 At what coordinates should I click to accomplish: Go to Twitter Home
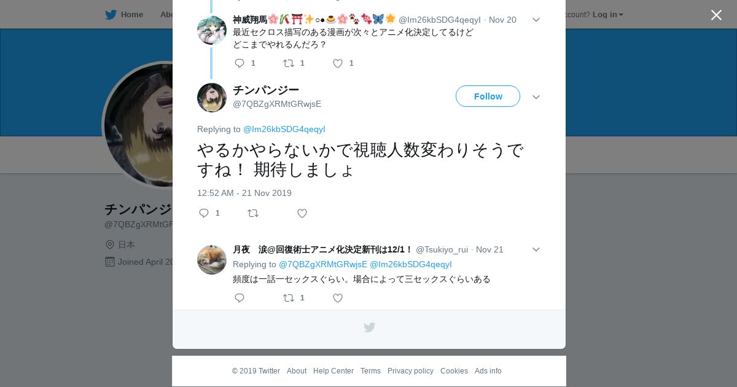124,14
